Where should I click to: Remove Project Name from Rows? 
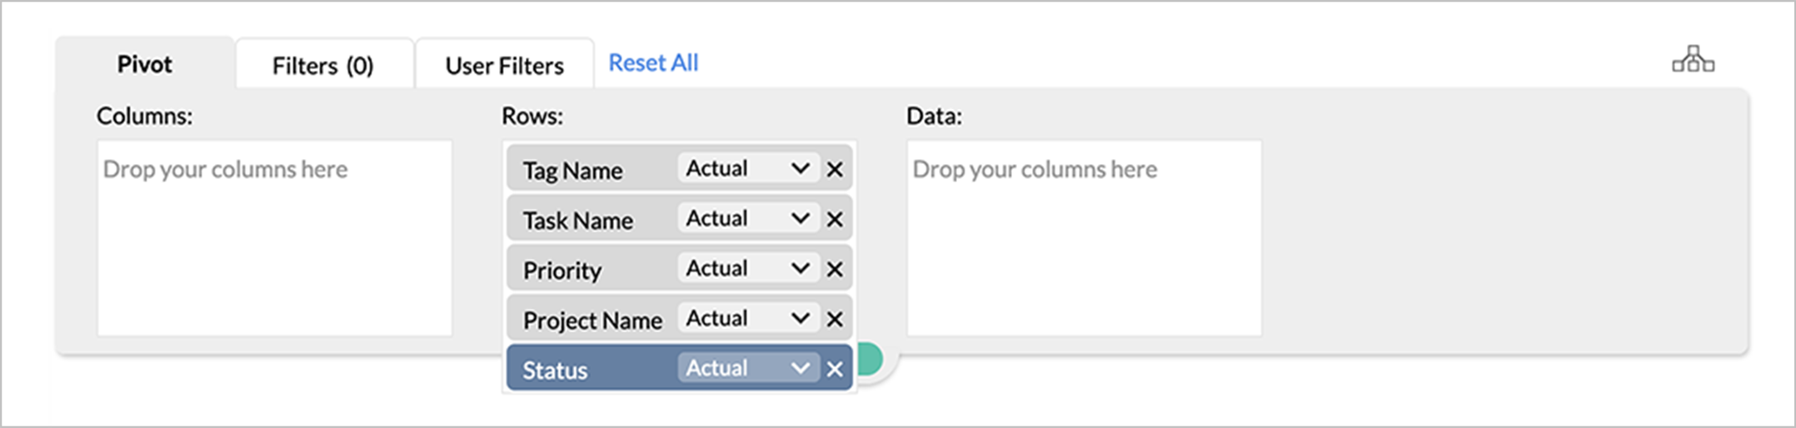835,320
